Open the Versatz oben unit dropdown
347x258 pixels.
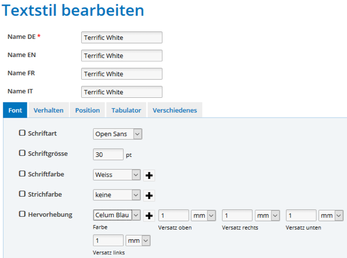(x=203, y=216)
